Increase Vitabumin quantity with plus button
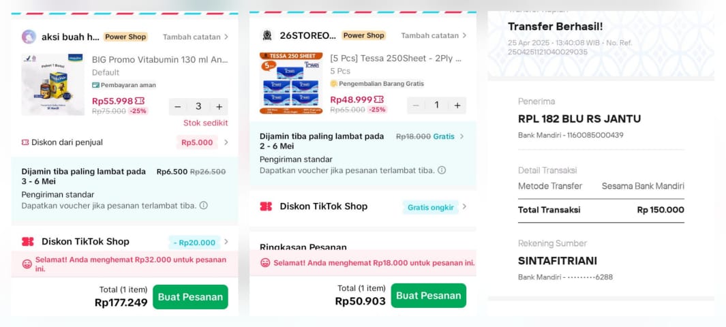The image size is (726, 327). coord(219,106)
